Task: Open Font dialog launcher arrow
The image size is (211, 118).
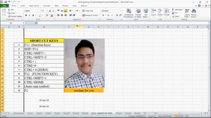Action: click(54, 20)
